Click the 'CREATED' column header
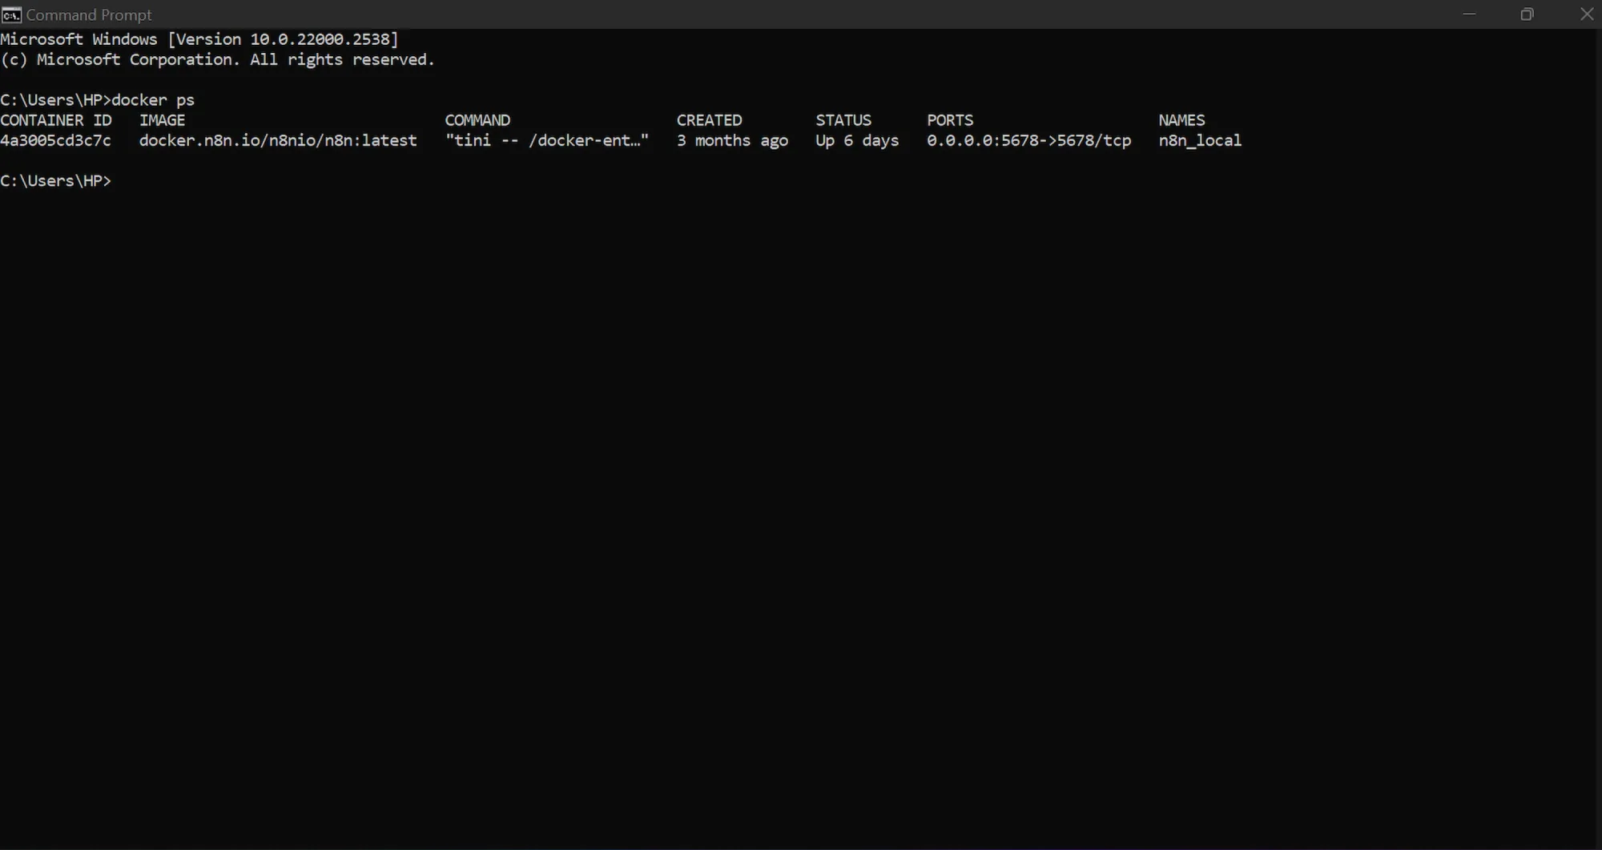 coord(709,120)
